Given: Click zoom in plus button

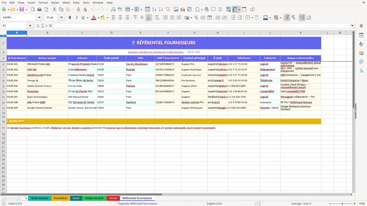Looking at the screenshot, I should (355, 204).
